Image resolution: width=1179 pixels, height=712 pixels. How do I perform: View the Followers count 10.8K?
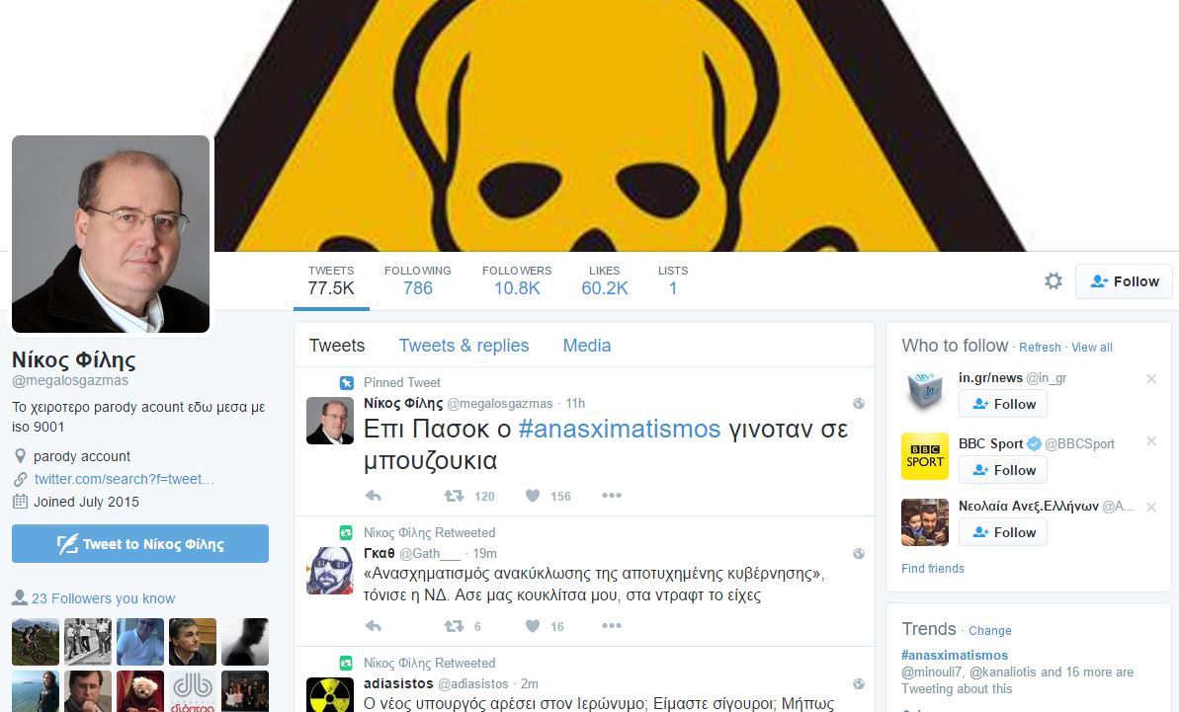[517, 281]
